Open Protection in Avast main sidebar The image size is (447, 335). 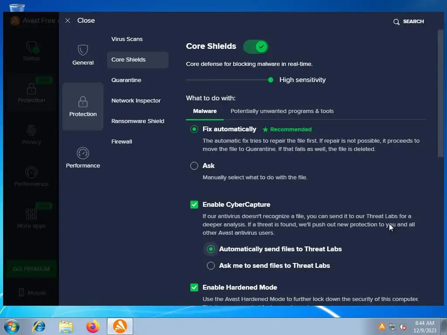tap(31, 93)
